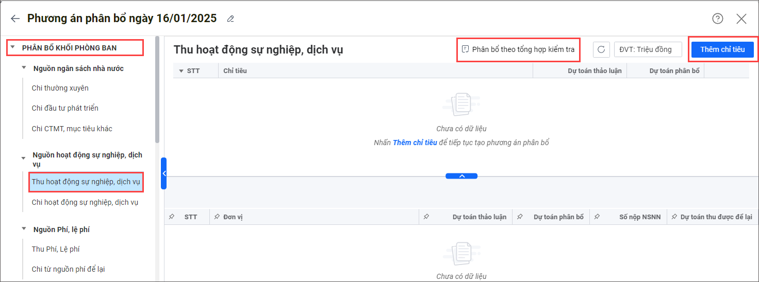Open Chi hoạt động sự nghiệp, dịch vụ
The image size is (759, 282).
pyautogui.click(x=85, y=202)
